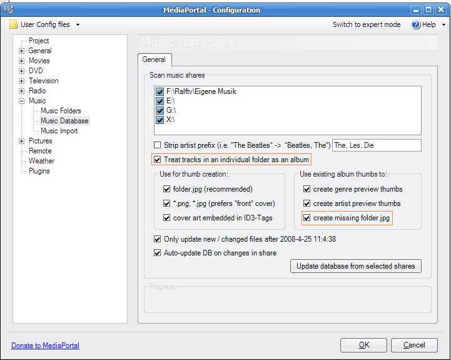The width and height of the screenshot is (451, 360).
Task: Expand the Television tree node
Action: 21,81
